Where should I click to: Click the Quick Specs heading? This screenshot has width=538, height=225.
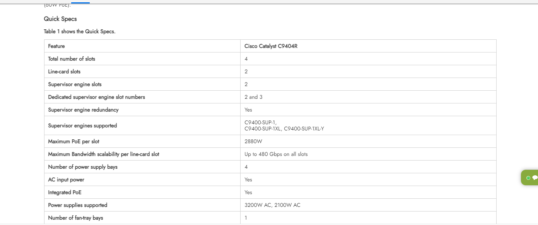click(60, 19)
